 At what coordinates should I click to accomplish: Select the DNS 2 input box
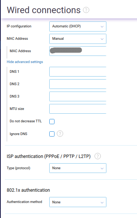78,84
